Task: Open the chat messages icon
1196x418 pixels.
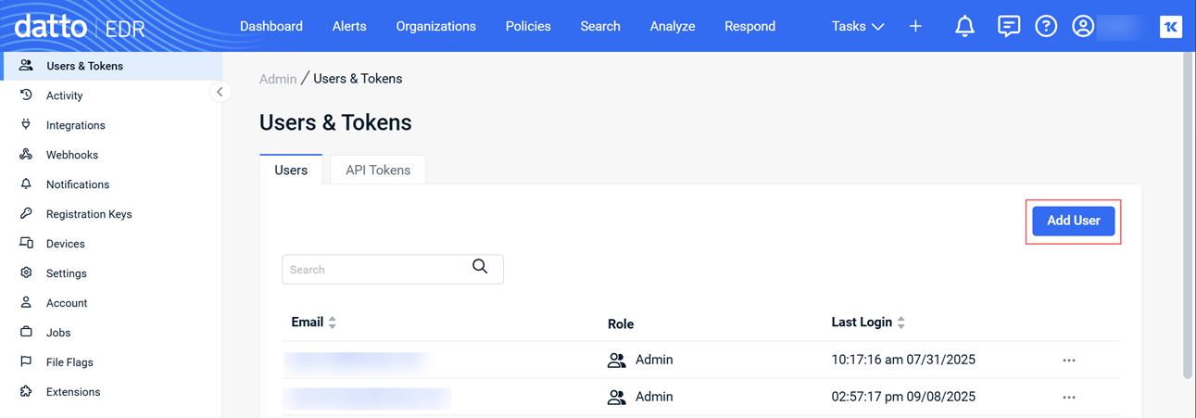Action: click(x=1008, y=26)
